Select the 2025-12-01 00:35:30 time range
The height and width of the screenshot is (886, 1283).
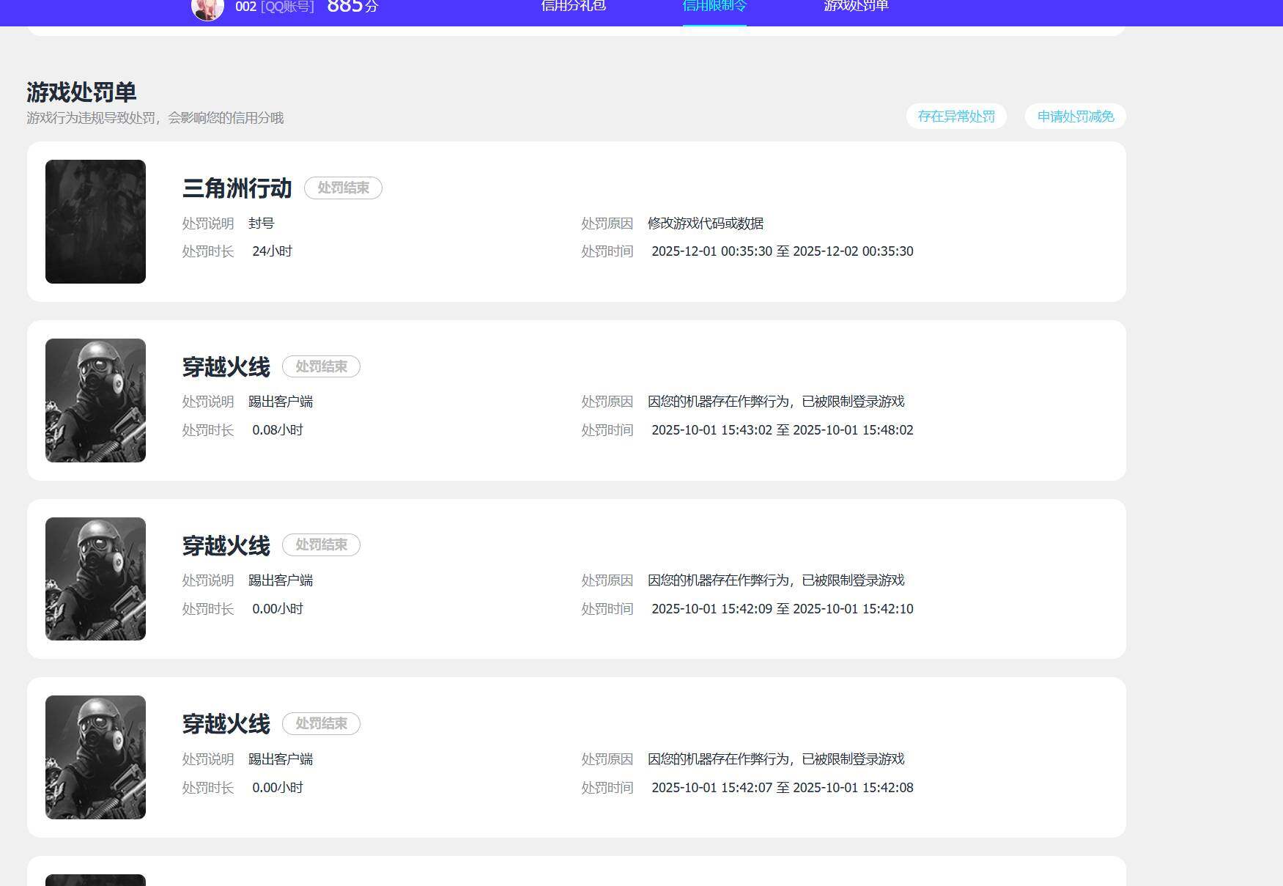(783, 251)
